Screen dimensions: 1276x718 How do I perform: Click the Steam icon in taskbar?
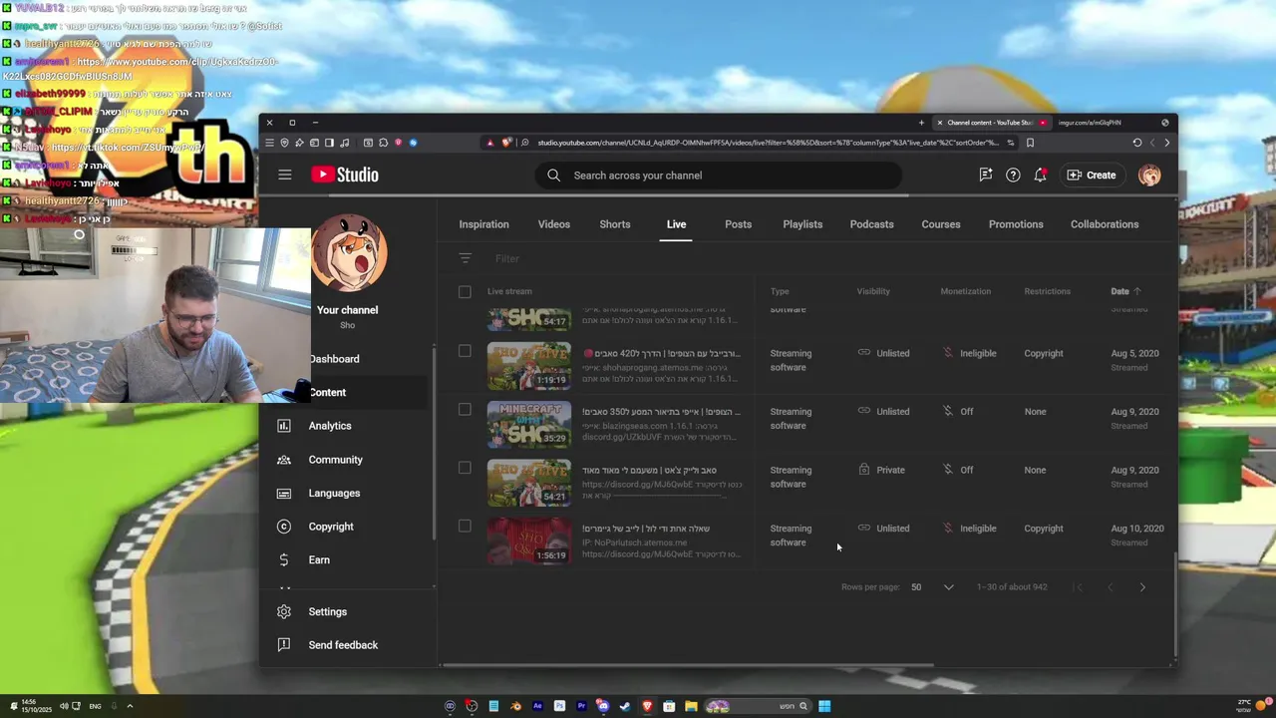[625, 706]
